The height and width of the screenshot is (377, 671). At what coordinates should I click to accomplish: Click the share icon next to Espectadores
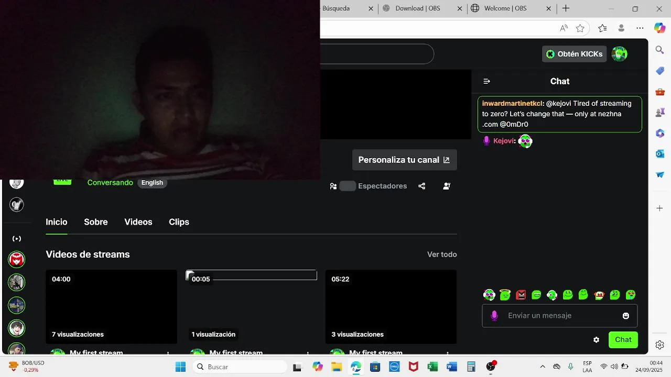tap(422, 186)
